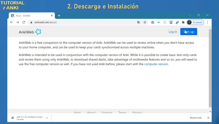This screenshot has height=124, width=219.
Task: Reload the AnkiWeb page
Action: click(24, 22)
